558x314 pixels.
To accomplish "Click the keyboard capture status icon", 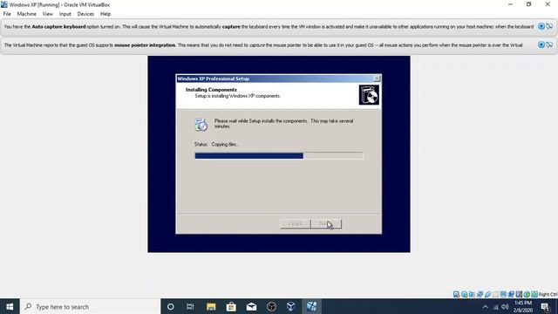I will coord(534,295).
